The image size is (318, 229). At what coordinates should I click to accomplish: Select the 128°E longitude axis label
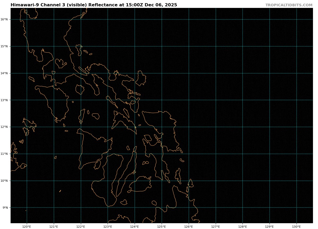tap(242, 227)
